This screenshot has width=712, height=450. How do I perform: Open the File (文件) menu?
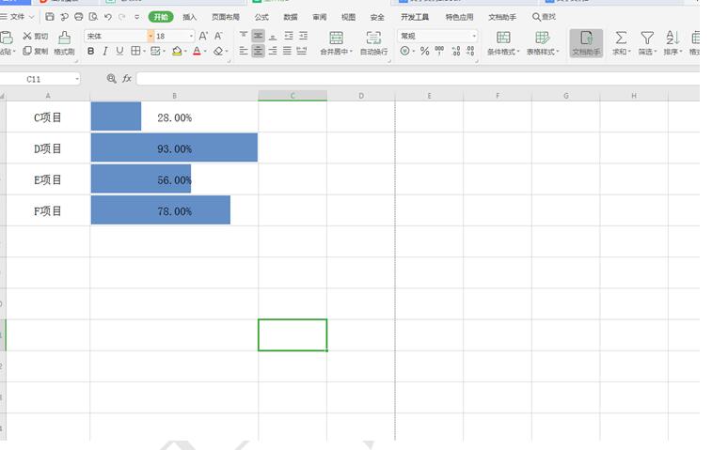tap(17, 17)
